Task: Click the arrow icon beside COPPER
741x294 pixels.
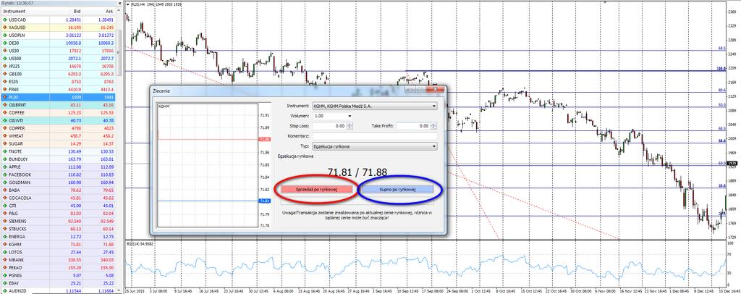Action: 5,128
